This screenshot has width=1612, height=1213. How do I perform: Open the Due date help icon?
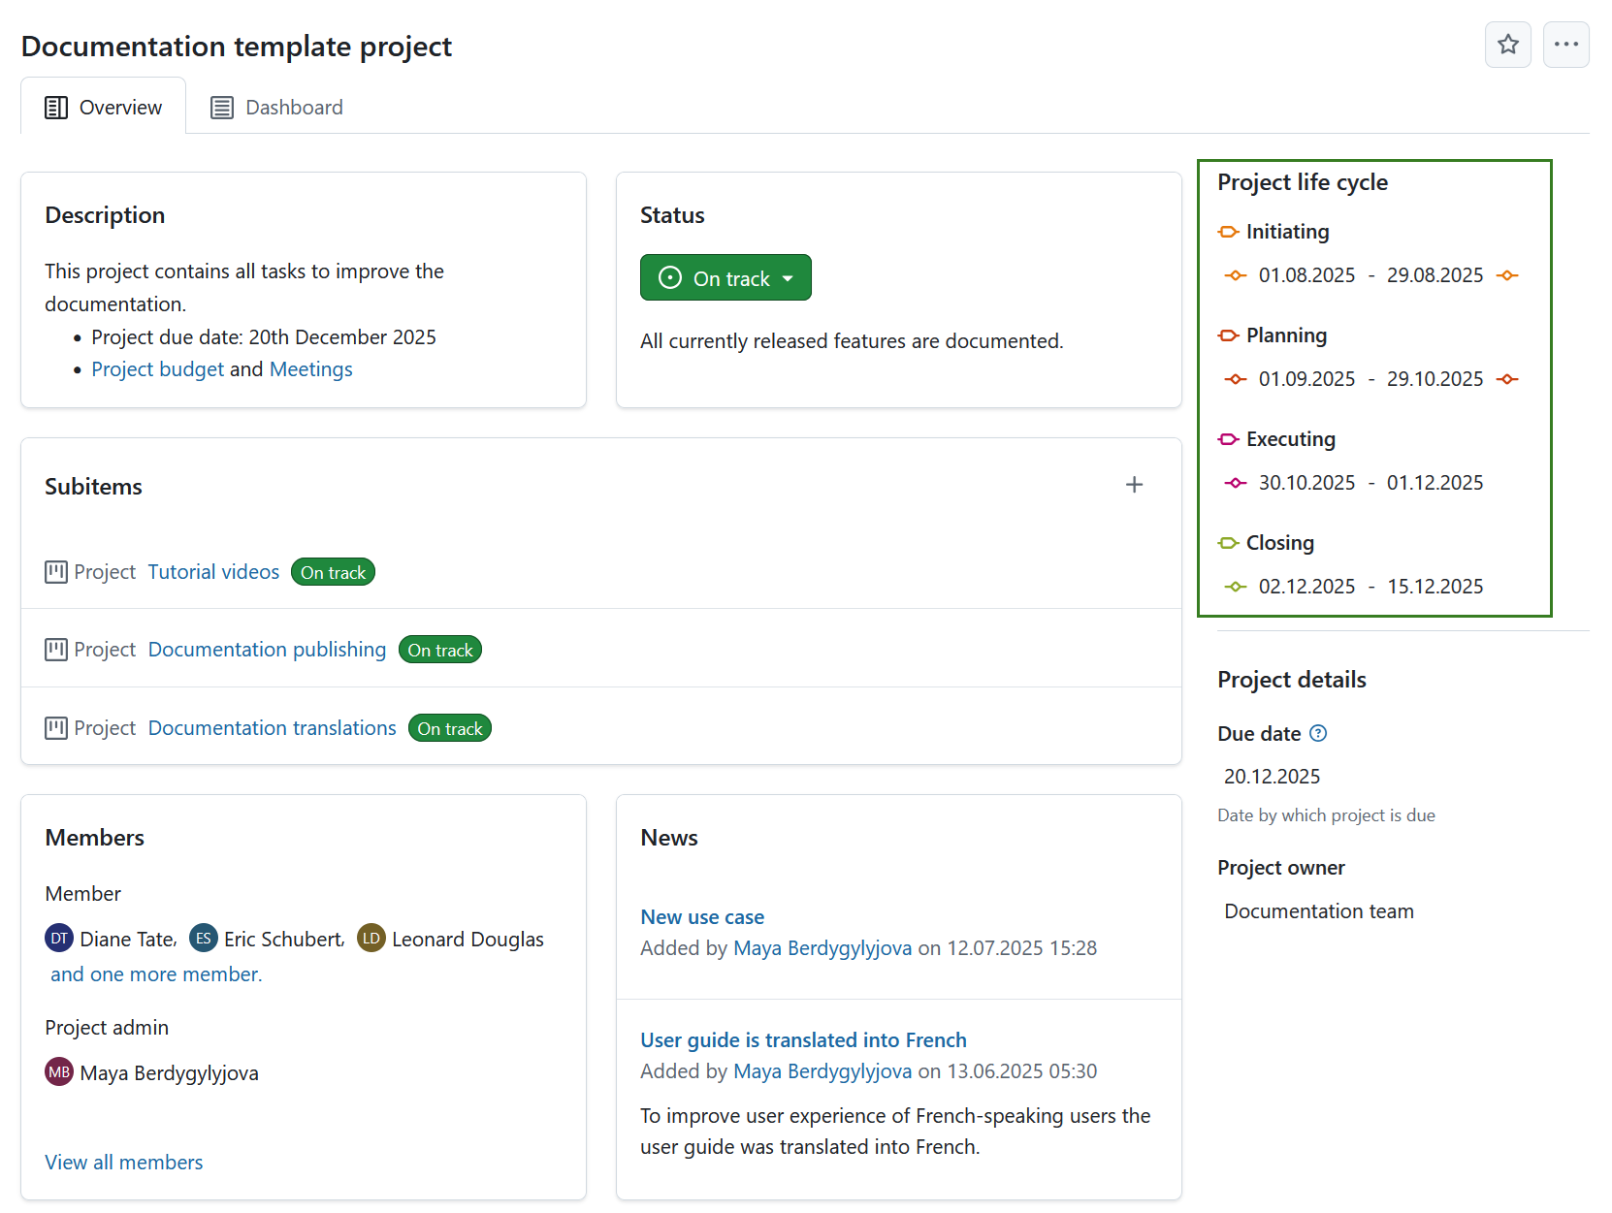pos(1317,733)
